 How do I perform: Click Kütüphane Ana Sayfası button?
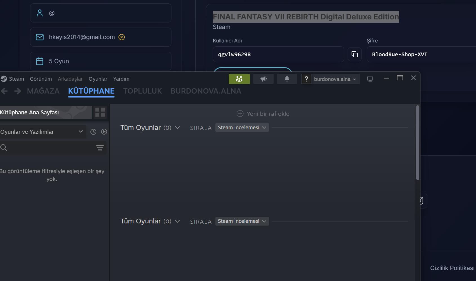click(x=46, y=112)
